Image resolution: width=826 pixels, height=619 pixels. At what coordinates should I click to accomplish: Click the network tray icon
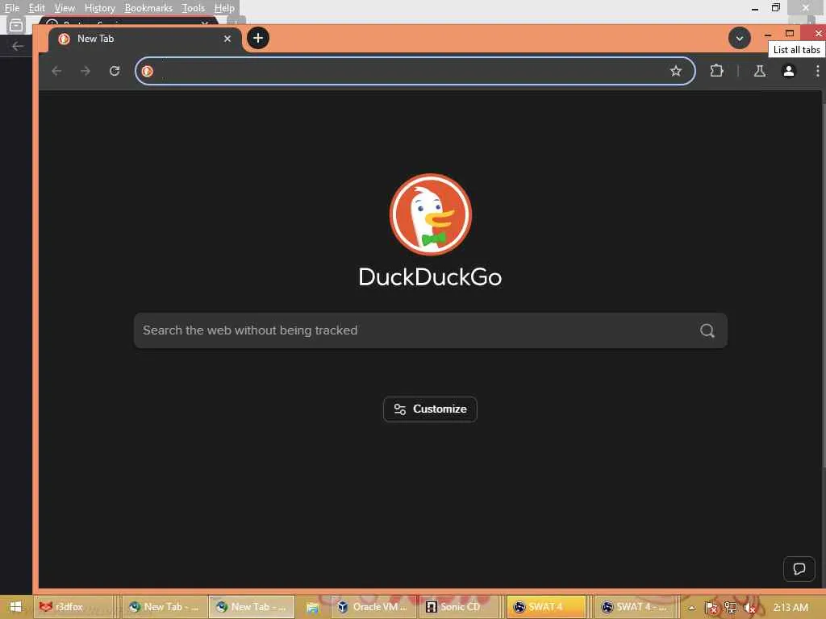coord(730,608)
